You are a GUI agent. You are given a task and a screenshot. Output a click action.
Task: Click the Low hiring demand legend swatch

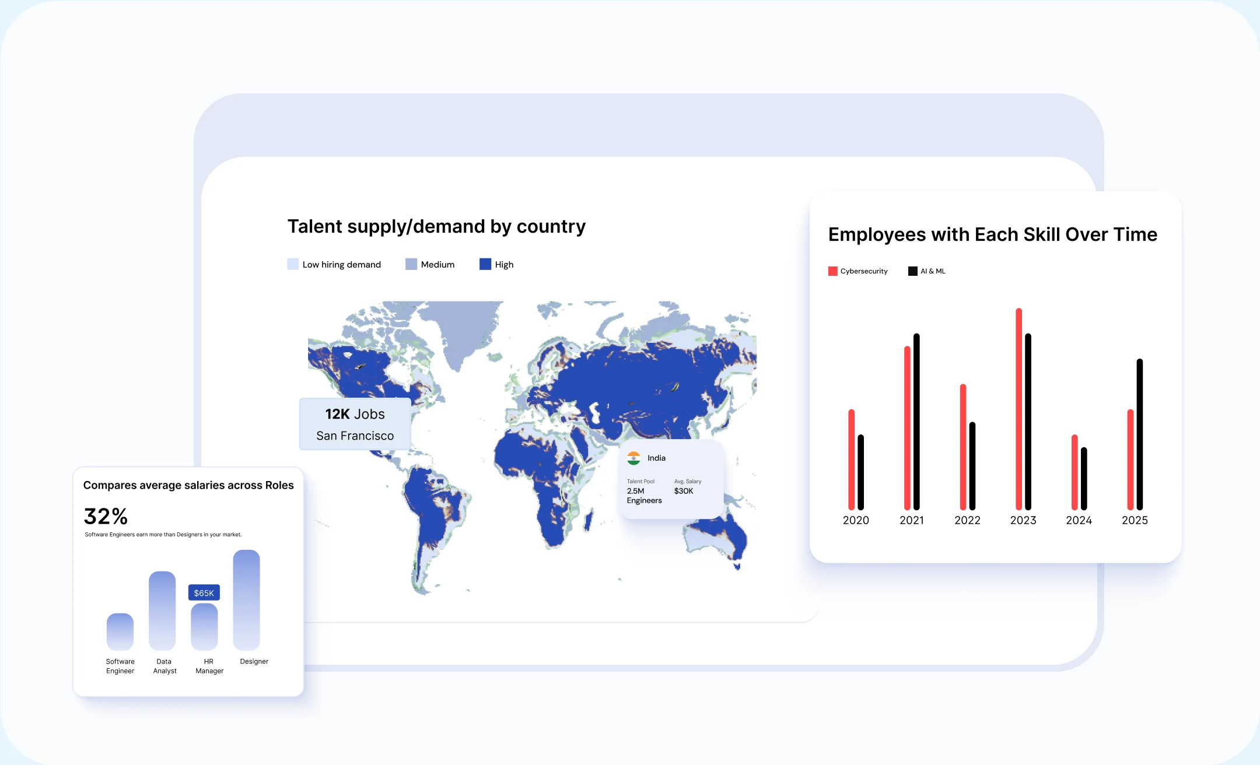293,264
